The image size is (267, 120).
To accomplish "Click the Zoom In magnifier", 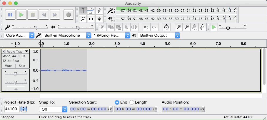I will click(178, 27).
